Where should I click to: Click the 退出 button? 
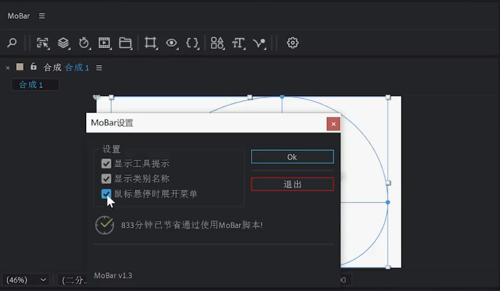[x=292, y=184]
